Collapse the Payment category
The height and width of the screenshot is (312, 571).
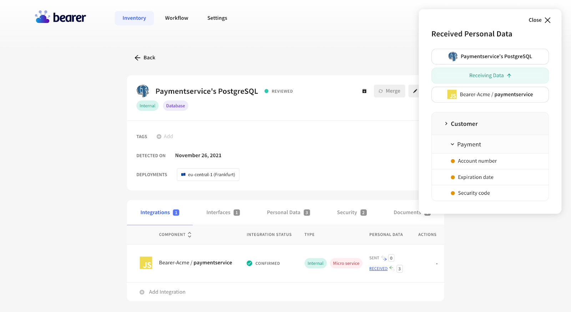tap(490, 145)
